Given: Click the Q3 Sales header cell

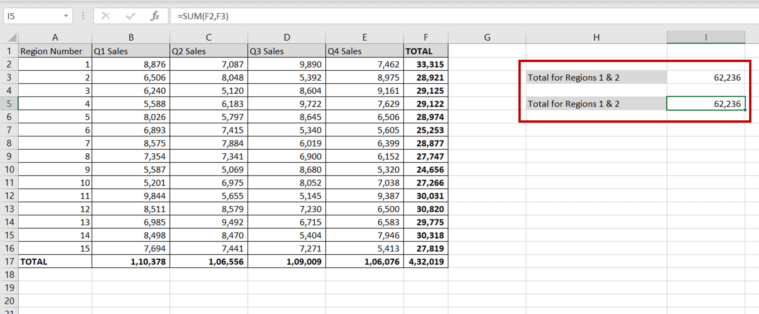Looking at the screenshot, I should [x=286, y=51].
